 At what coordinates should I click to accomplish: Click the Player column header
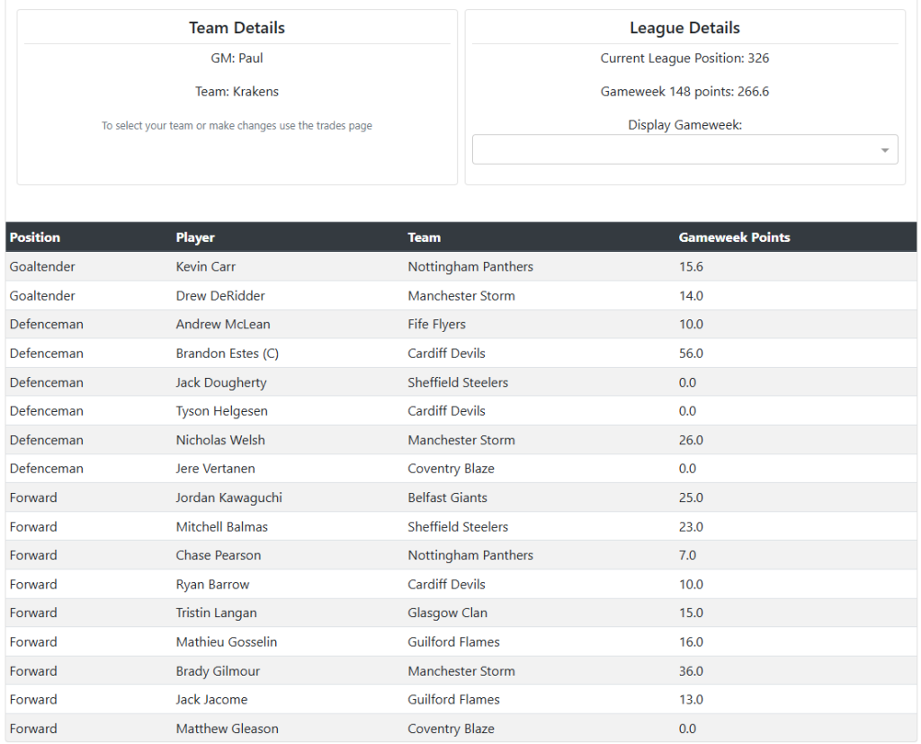pos(195,238)
